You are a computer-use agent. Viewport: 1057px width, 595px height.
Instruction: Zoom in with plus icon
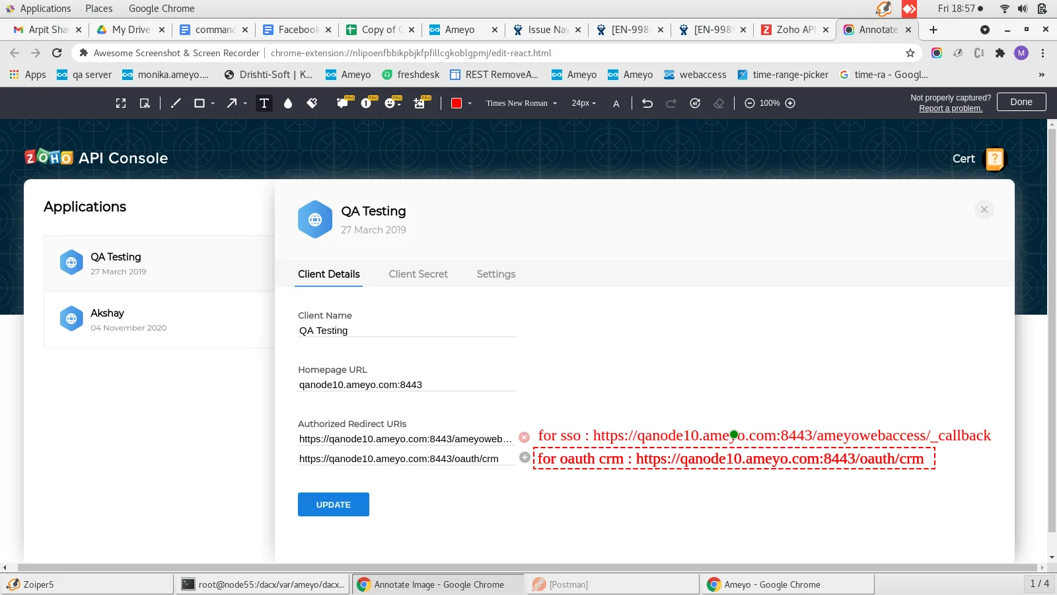point(790,103)
